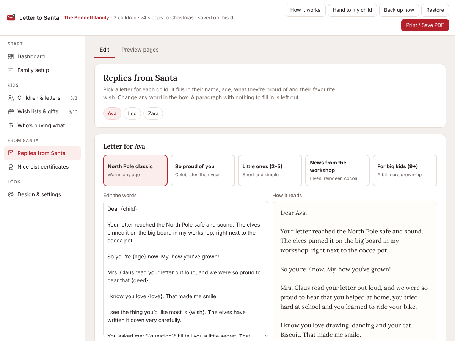The image size is (455, 341).
Task: Click the 5/10 count beside Wish lists
Action: tap(73, 112)
